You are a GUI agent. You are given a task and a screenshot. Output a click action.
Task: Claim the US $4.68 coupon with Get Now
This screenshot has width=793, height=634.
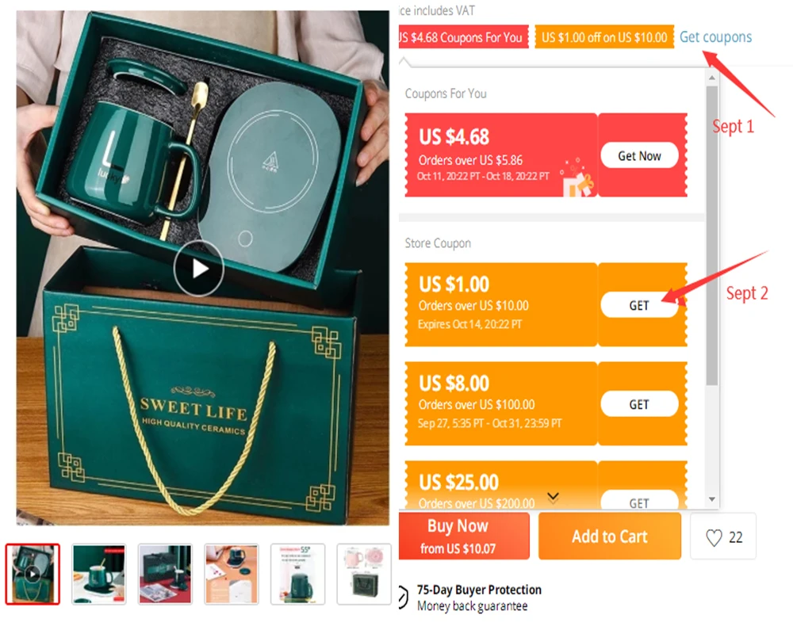[x=639, y=155]
